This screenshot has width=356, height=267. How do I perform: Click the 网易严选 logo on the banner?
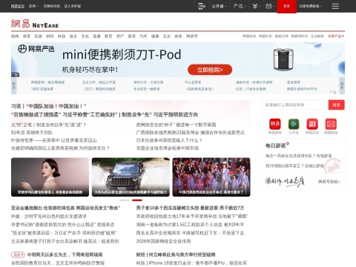[36, 49]
